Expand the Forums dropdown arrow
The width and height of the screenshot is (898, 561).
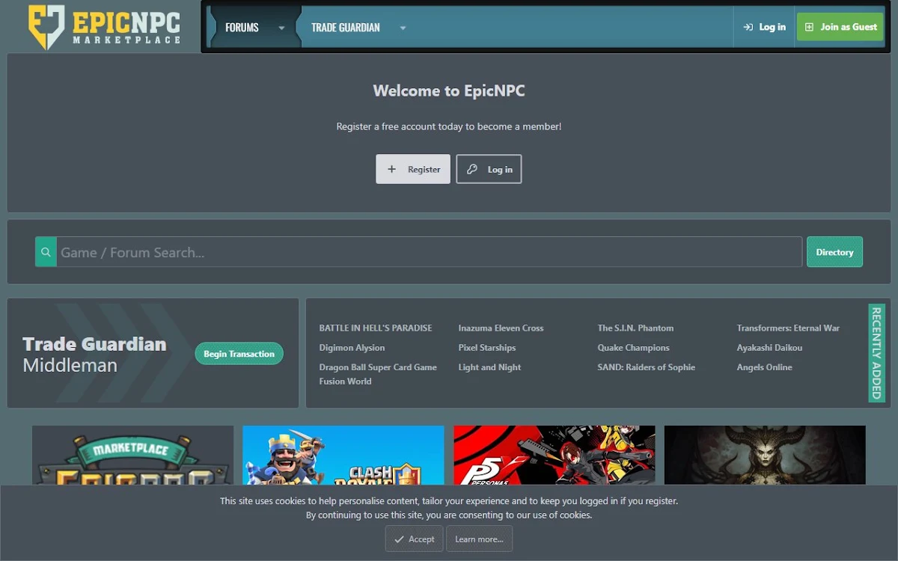coord(281,28)
